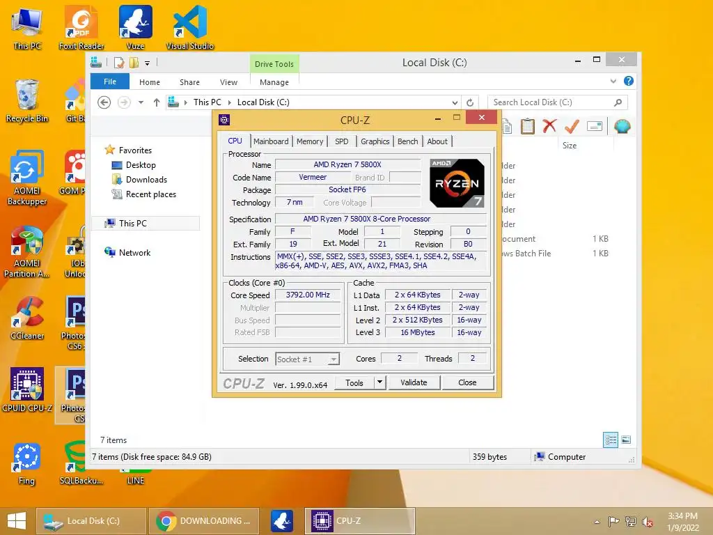The image size is (713, 535).
Task: Open the Mainboard tab in CPU-Z
Action: point(271,141)
